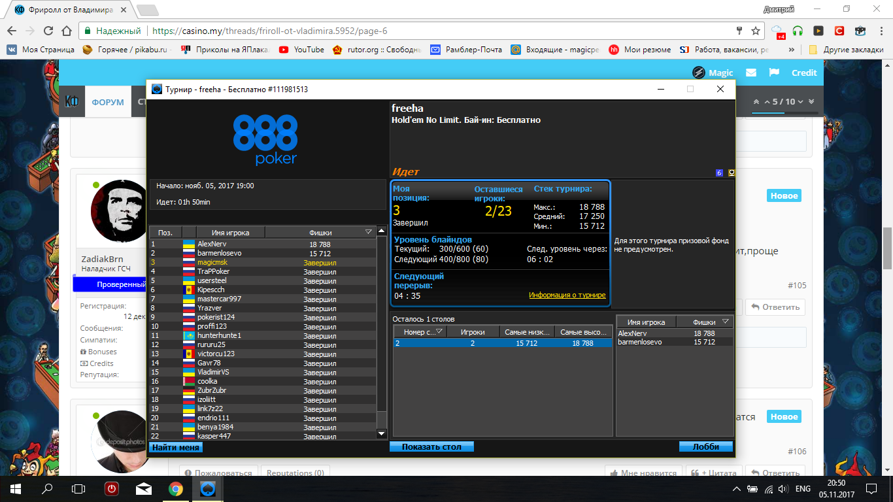
Task: Select magicmsk row in player list
Action: pos(263,262)
